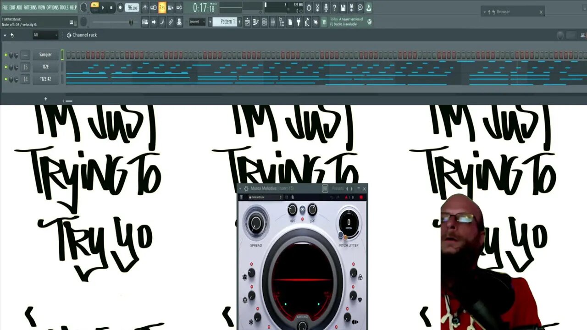
Task: Toggle the 3-2-1 countdown before recording
Action: [162, 8]
